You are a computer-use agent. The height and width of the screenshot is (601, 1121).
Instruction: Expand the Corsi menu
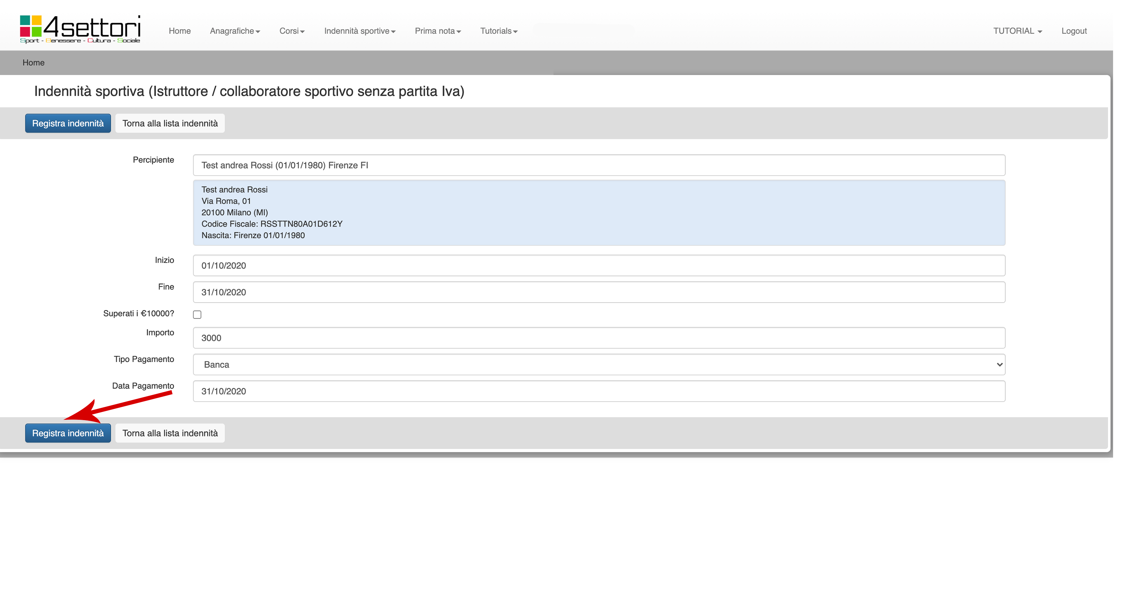click(292, 31)
